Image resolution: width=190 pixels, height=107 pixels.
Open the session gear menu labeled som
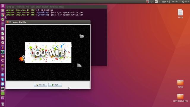(186, 2)
